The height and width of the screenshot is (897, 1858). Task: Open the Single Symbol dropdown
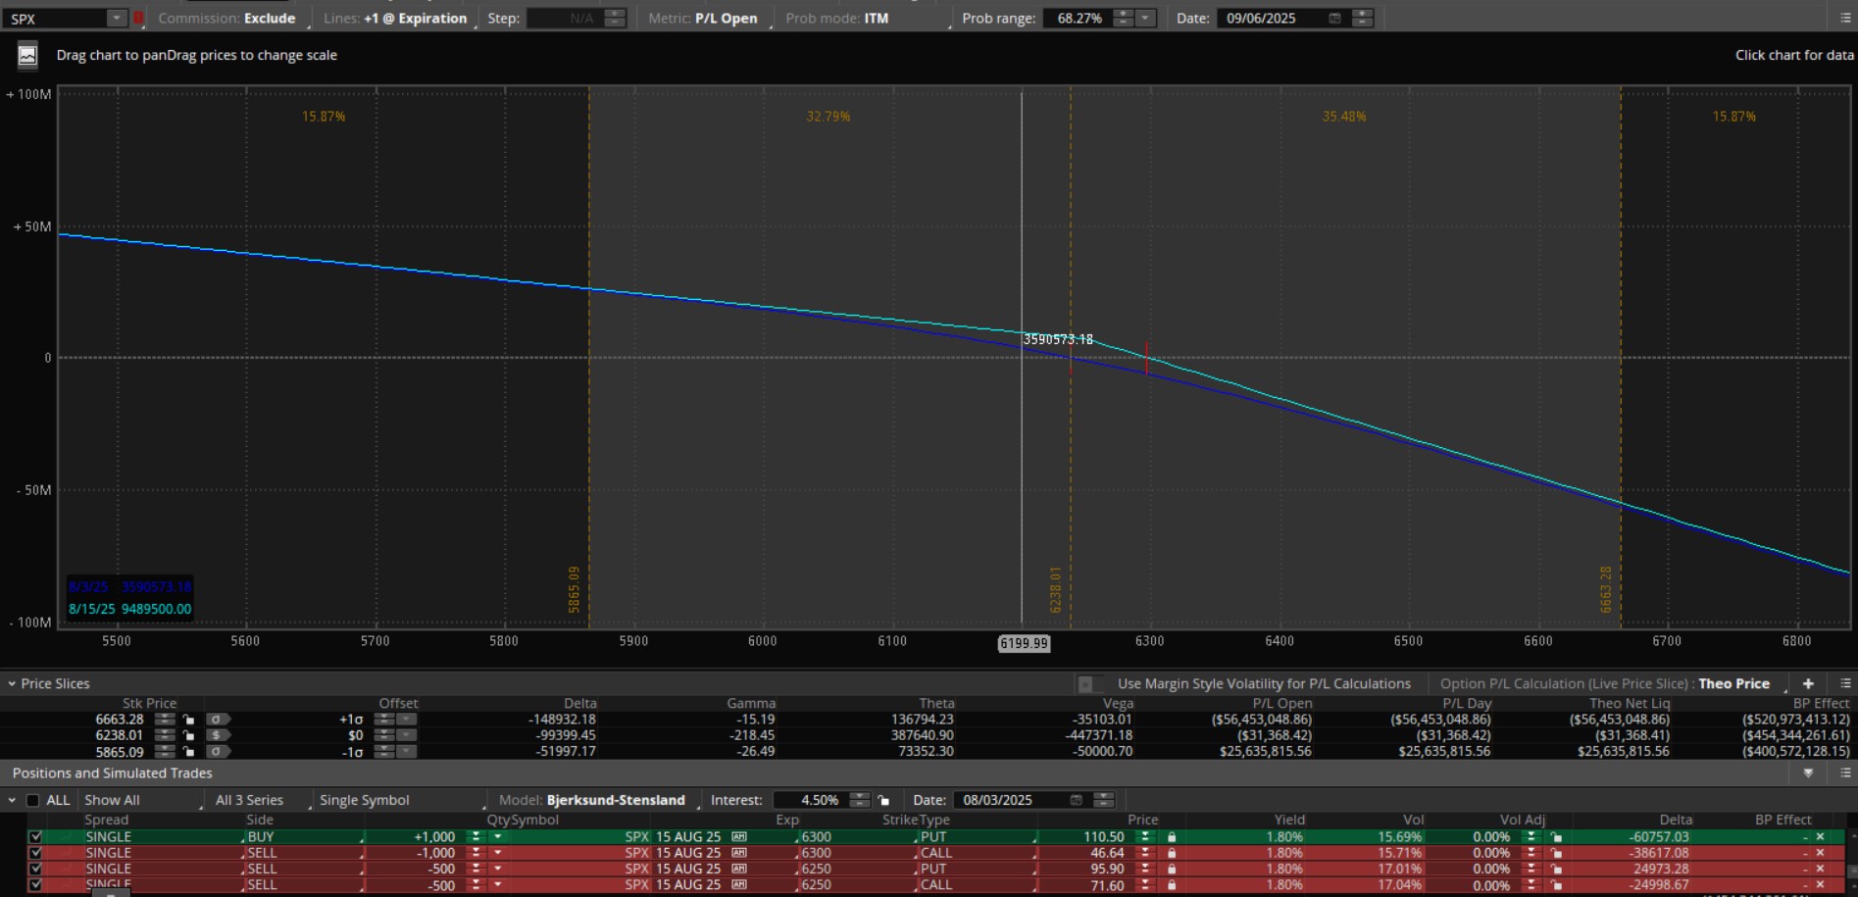(402, 800)
